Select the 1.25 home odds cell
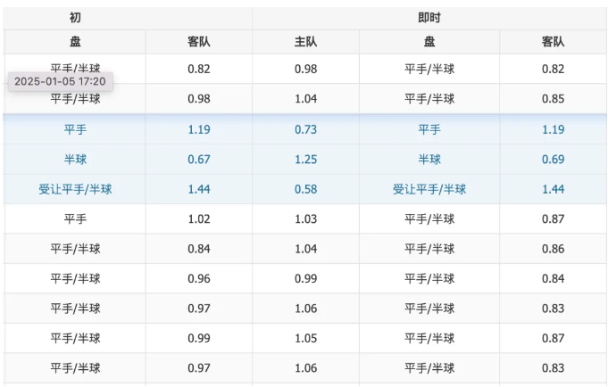Viewport: 608px width, 387px height. tap(306, 159)
